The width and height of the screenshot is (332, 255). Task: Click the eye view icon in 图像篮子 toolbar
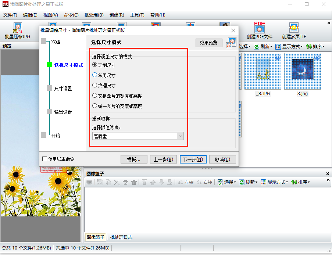click(89, 182)
